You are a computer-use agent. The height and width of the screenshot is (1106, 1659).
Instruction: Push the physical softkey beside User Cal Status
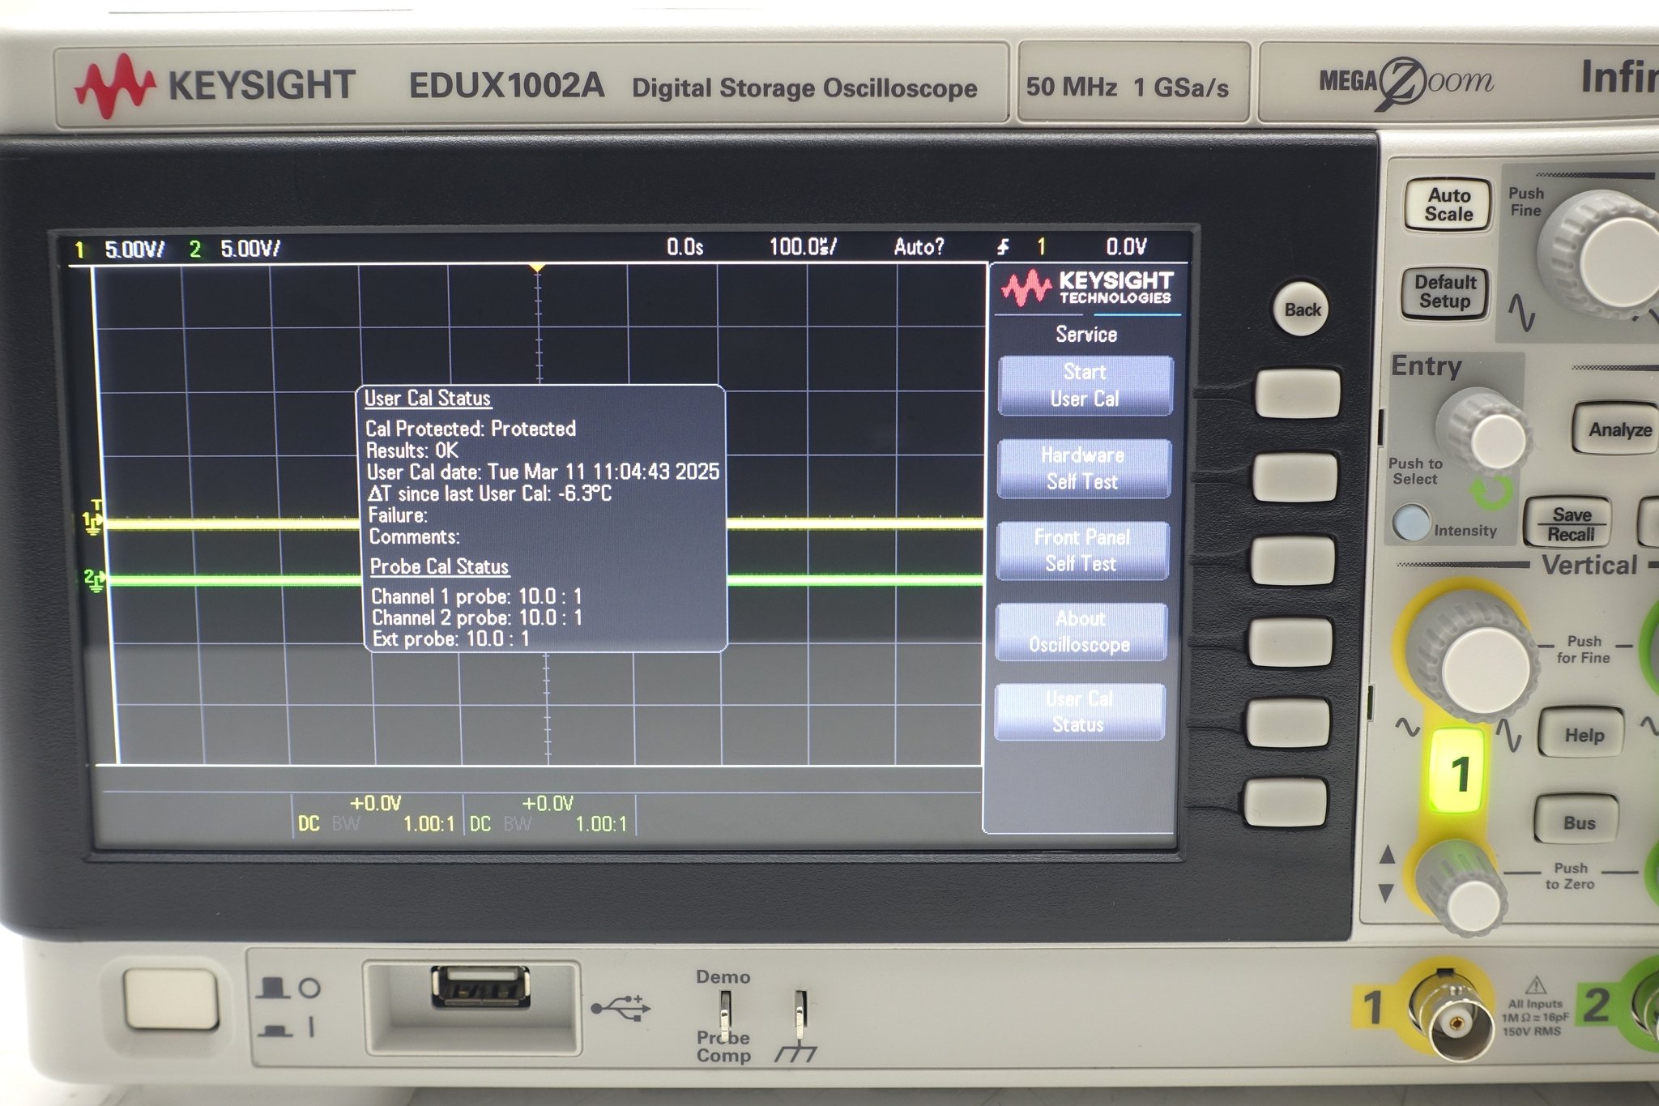point(1288,723)
